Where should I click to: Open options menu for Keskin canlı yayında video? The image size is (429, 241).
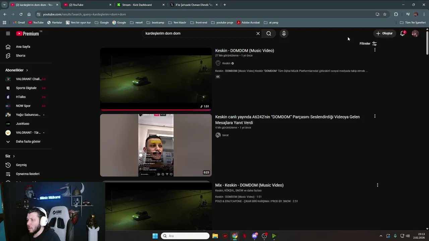[375, 116]
